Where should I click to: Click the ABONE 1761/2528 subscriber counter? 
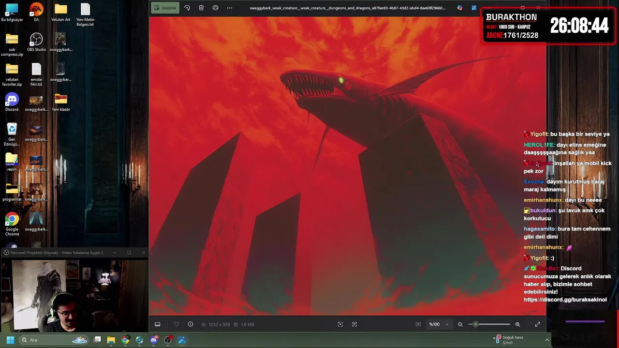point(512,35)
